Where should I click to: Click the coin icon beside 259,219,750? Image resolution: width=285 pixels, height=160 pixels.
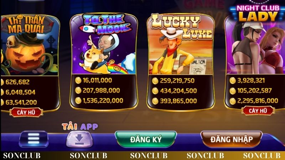click(155, 81)
